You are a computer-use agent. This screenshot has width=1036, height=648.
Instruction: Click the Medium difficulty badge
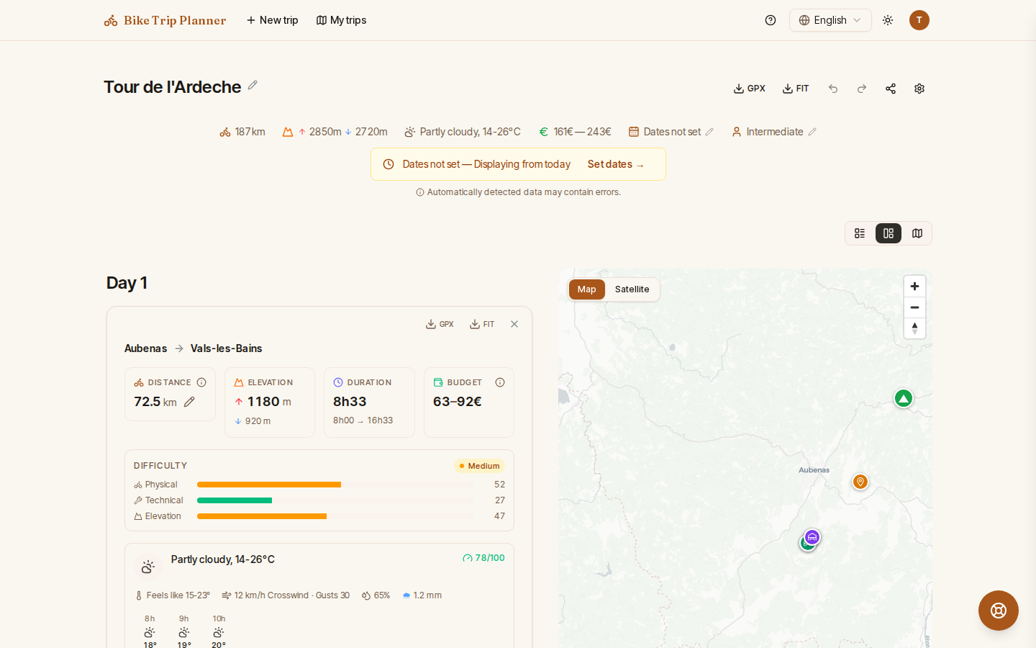(479, 466)
